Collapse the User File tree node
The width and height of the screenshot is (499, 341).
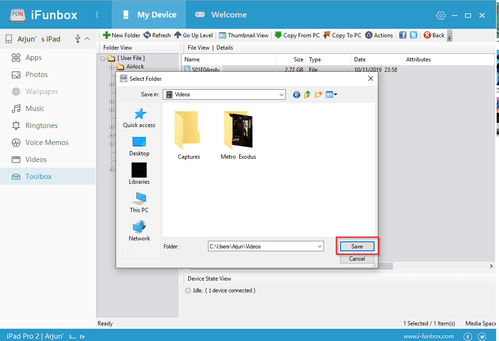(102, 58)
